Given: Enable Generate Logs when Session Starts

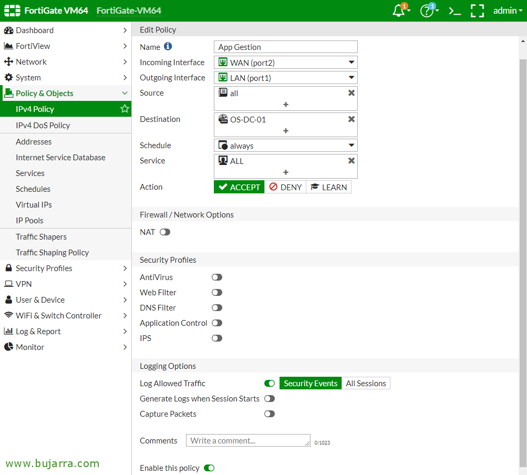Looking at the screenshot, I should click(x=270, y=399).
